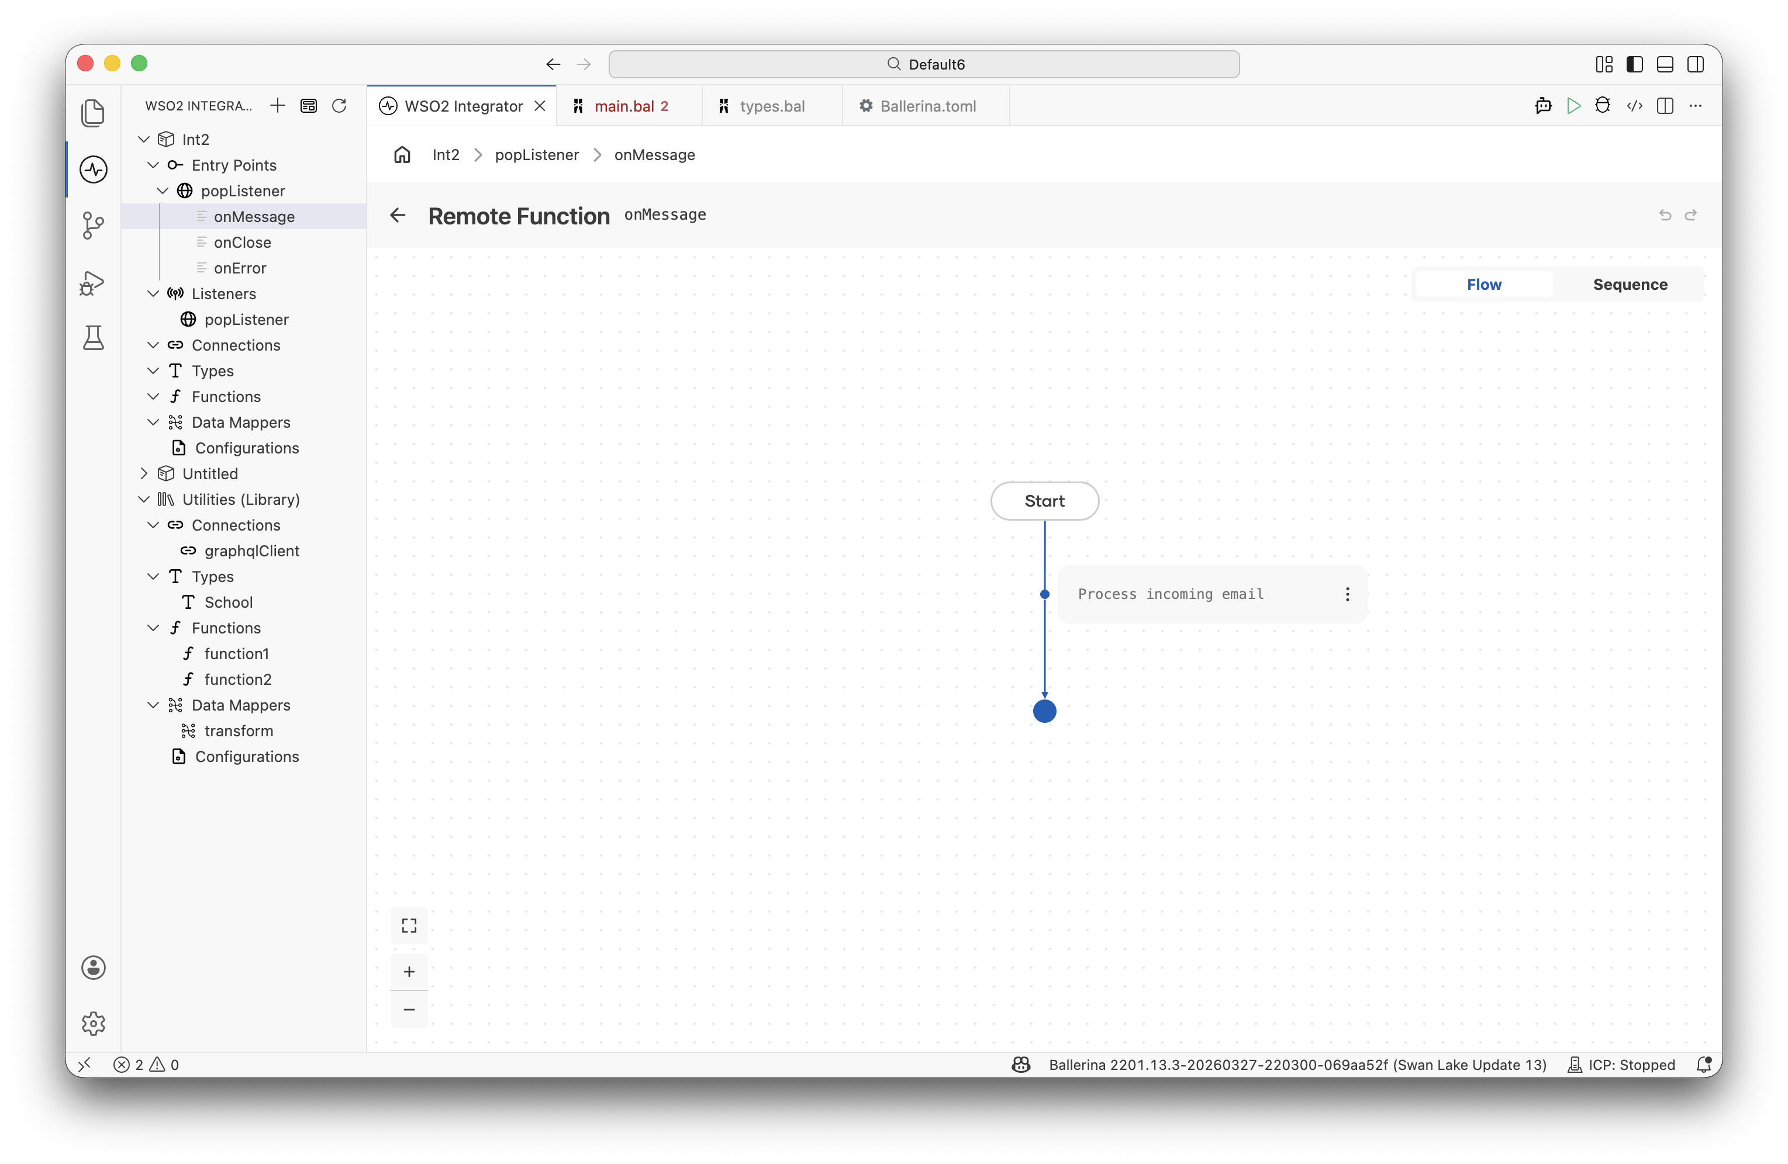Collapse the Utilities (Library) node
The height and width of the screenshot is (1164, 1788).
coord(144,500)
